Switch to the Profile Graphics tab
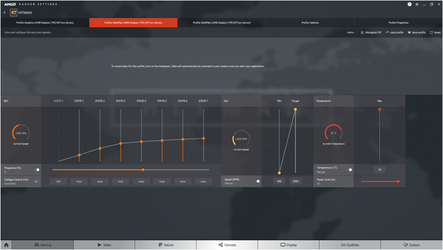This screenshot has width=443, height=250. (x=45, y=23)
